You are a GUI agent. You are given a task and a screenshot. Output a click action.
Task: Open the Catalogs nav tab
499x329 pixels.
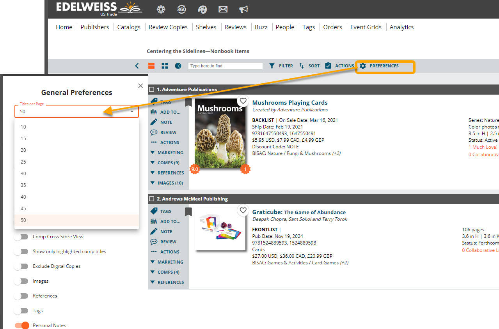[129, 27]
